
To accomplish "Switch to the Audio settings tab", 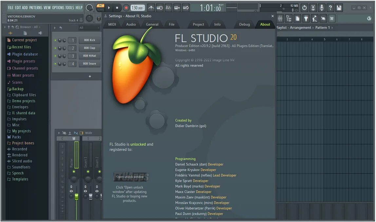I will coord(131,24).
